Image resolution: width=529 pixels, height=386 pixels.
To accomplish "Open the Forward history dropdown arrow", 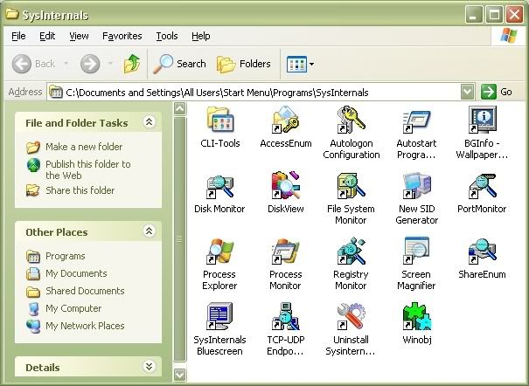I will pos(110,64).
